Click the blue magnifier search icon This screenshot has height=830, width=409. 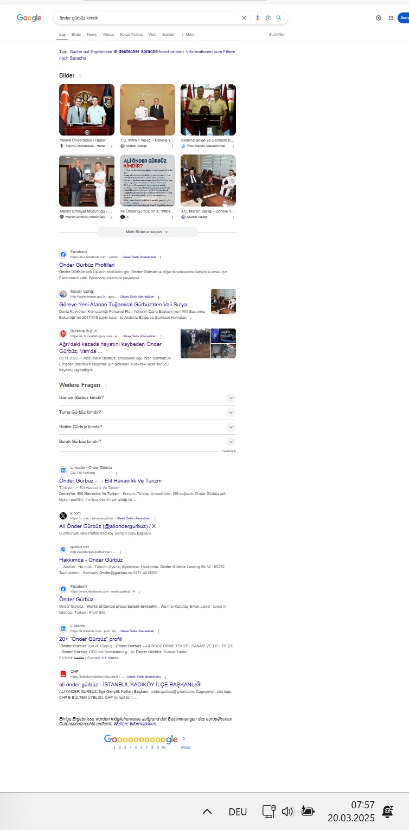pos(279,18)
